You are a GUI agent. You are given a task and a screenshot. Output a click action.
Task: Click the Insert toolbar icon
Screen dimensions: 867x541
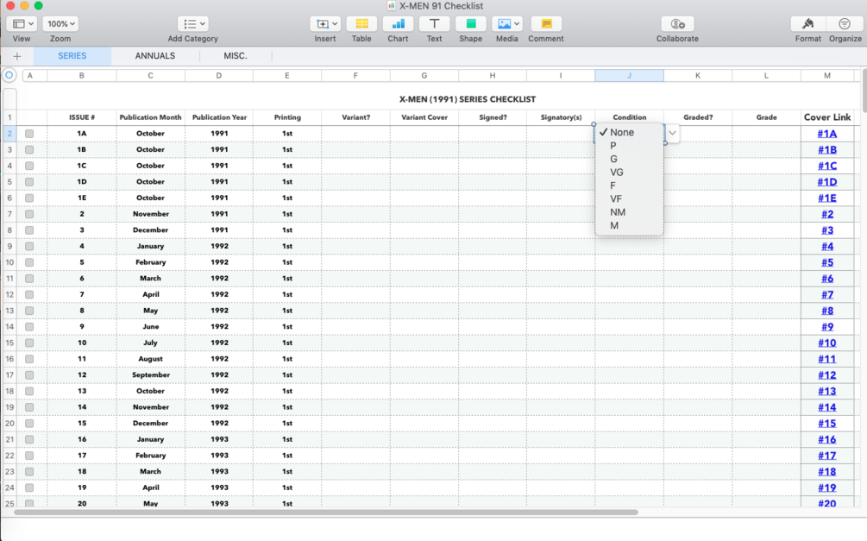coord(323,24)
